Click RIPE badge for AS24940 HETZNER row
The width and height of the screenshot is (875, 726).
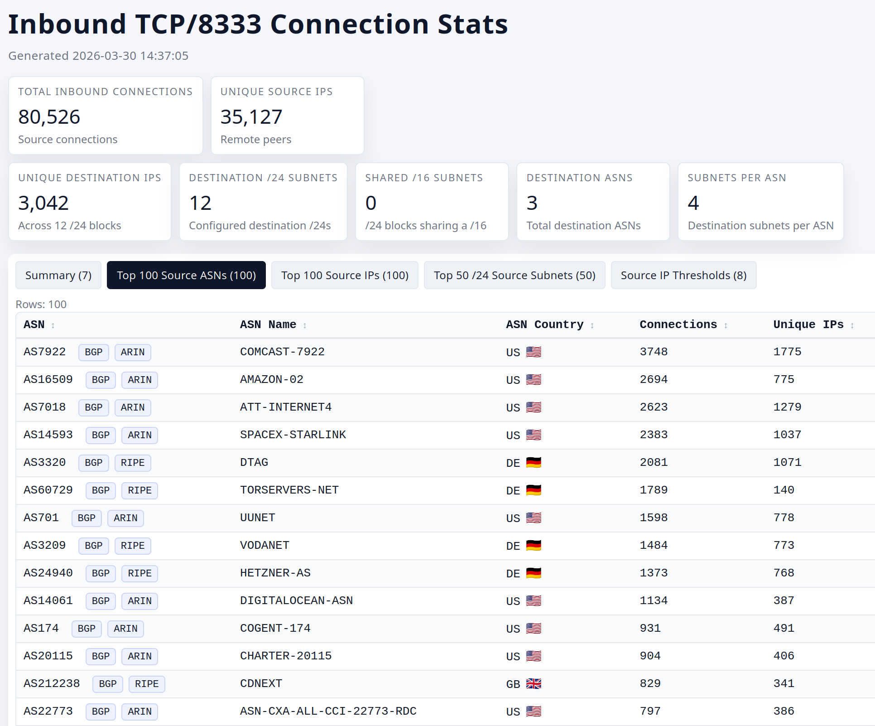point(139,574)
